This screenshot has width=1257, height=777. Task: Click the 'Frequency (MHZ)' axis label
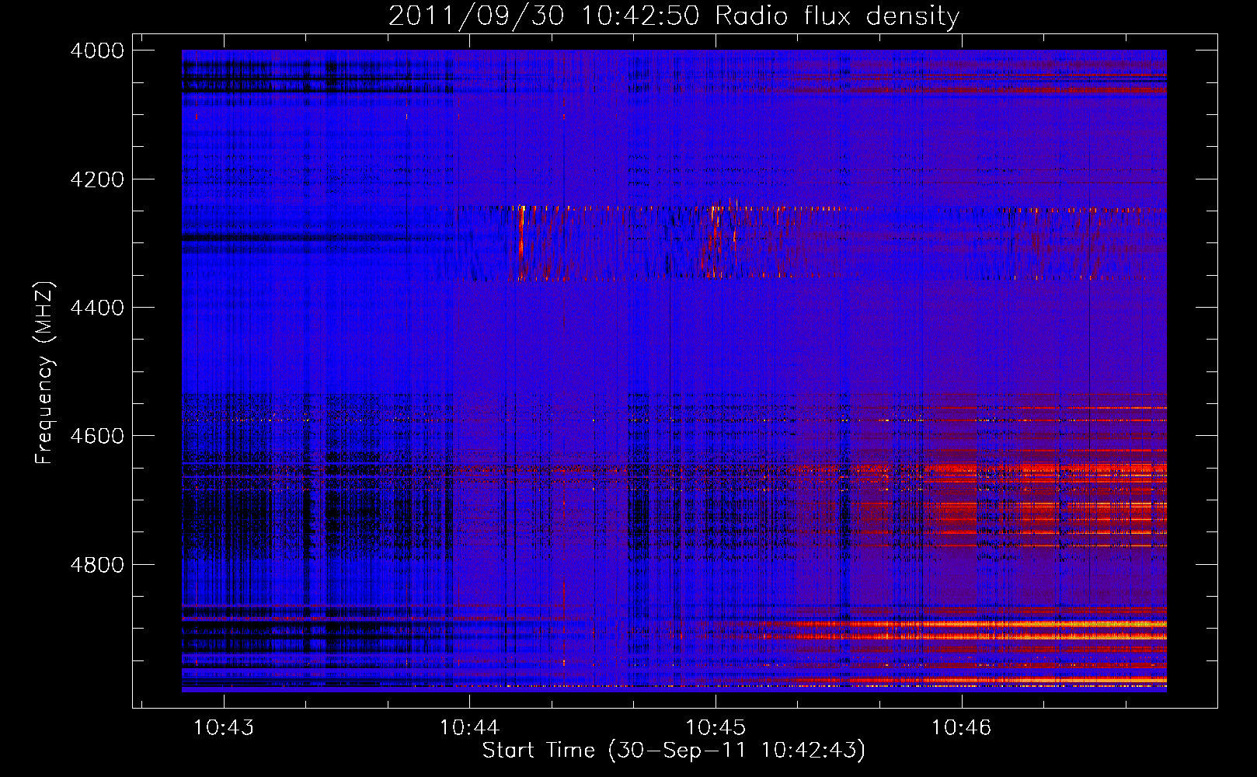click(x=44, y=374)
